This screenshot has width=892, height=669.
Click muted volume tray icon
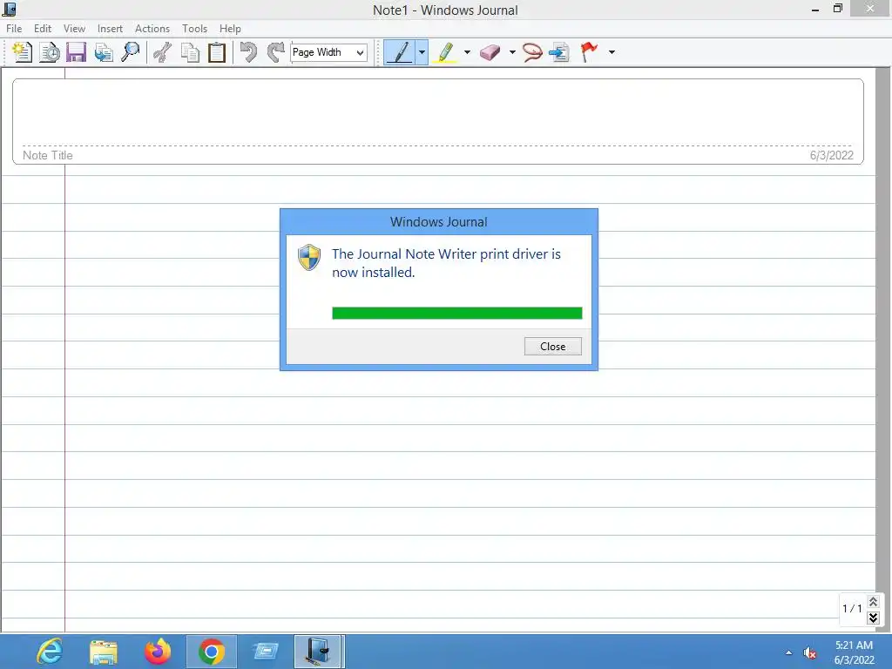[x=809, y=653]
